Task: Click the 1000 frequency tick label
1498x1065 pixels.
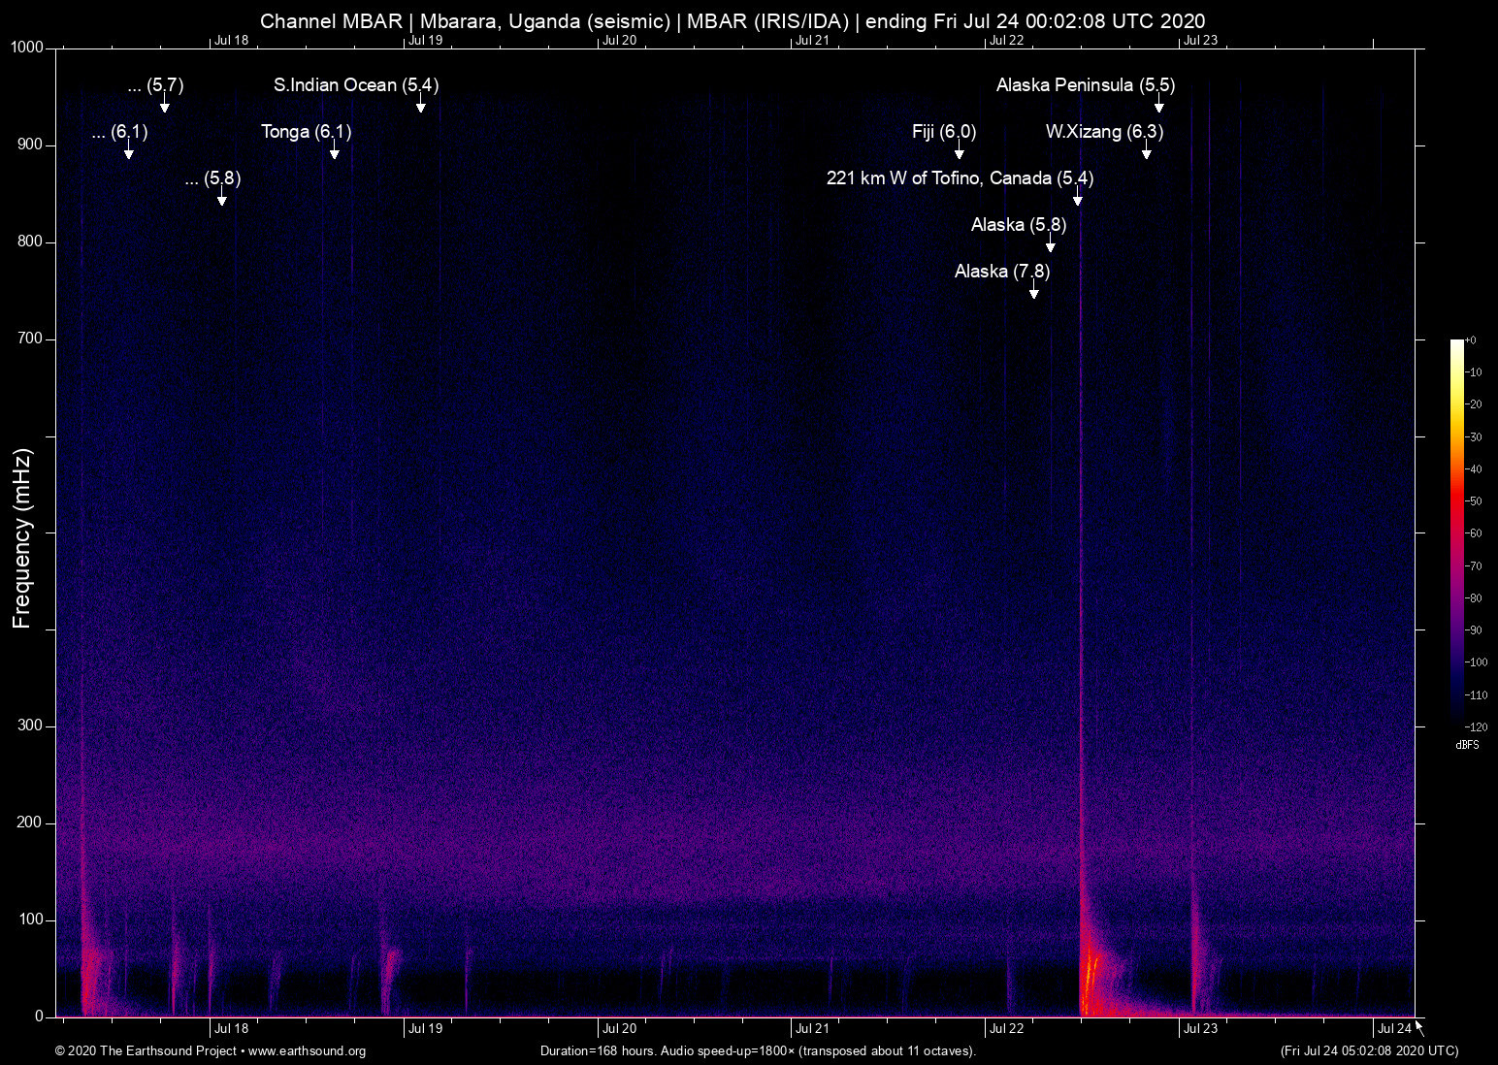Action: [25, 45]
